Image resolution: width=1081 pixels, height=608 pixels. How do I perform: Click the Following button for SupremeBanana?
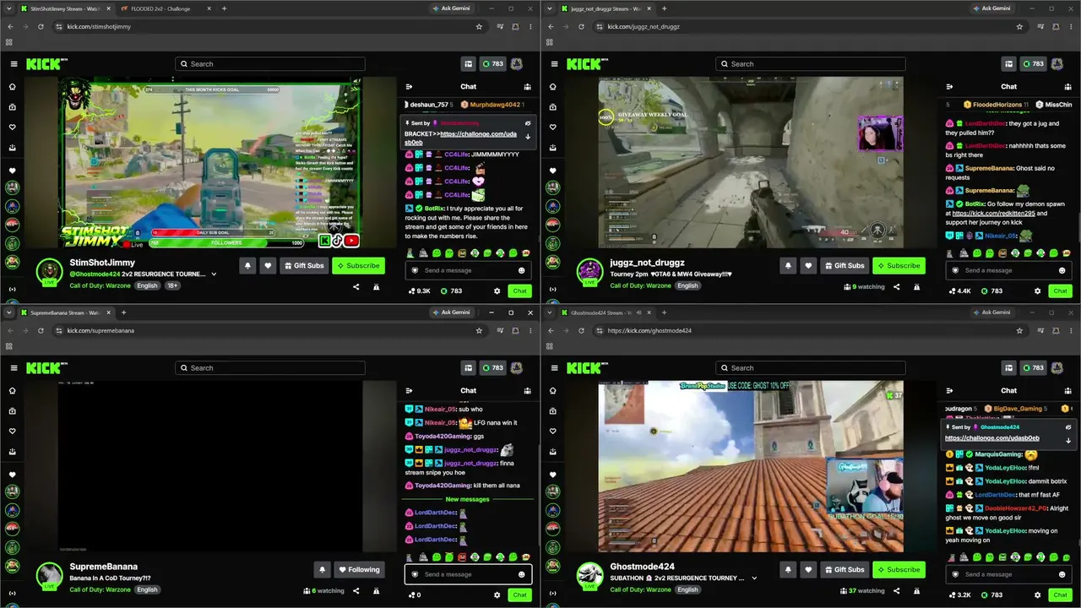point(360,569)
